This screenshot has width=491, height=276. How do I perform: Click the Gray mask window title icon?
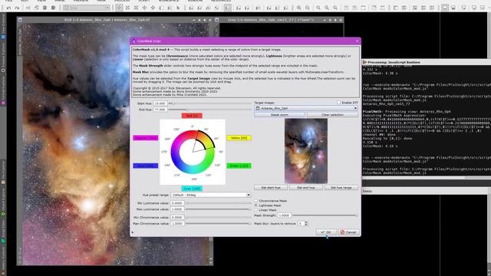tap(216, 20)
